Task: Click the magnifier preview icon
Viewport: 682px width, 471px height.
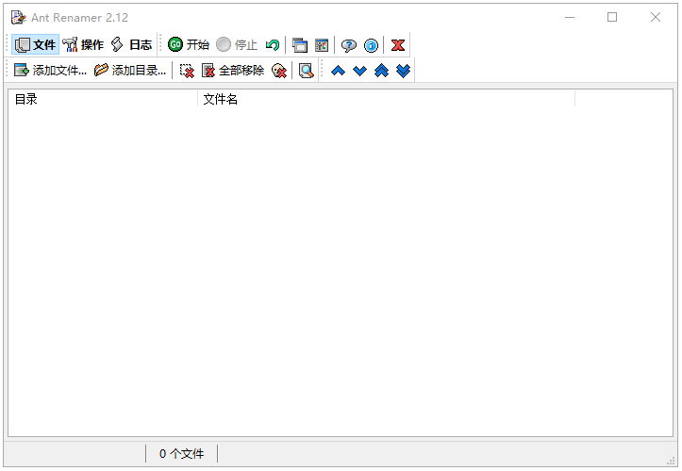Action: coord(307,71)
